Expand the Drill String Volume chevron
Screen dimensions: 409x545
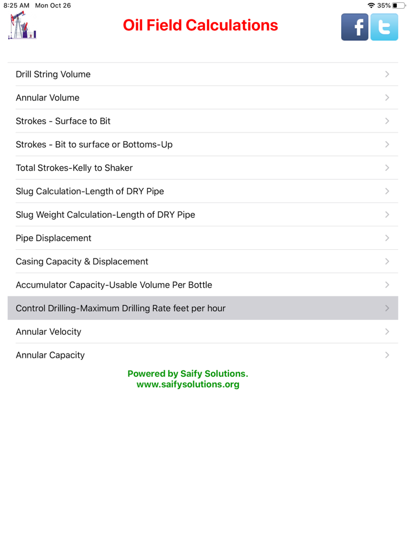(x=387, y=74)
